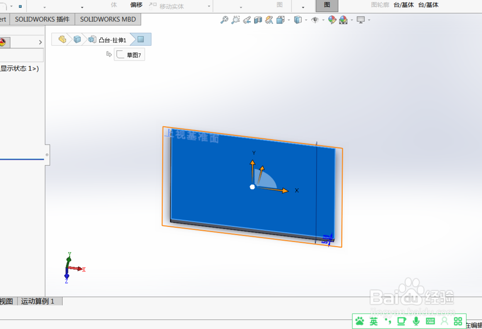Click the Baidu IME paw icon

point(360,321)
